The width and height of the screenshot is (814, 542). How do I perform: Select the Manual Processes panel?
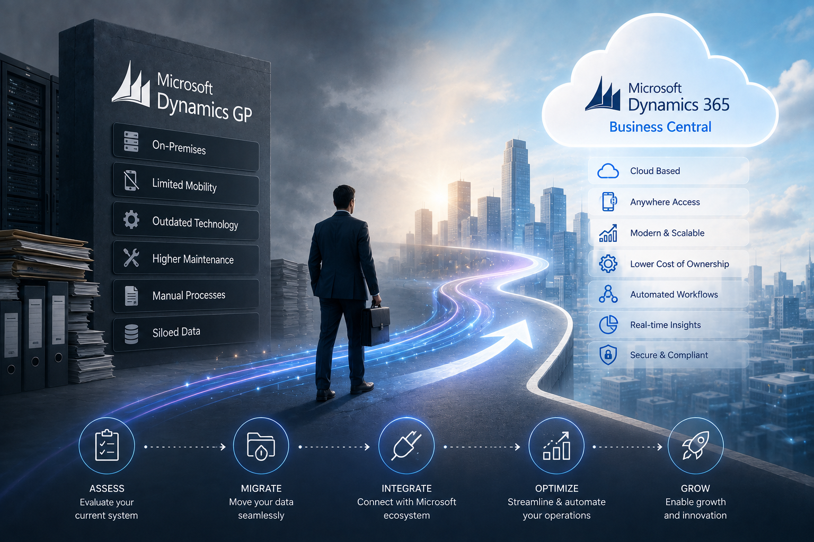point(185,295)
